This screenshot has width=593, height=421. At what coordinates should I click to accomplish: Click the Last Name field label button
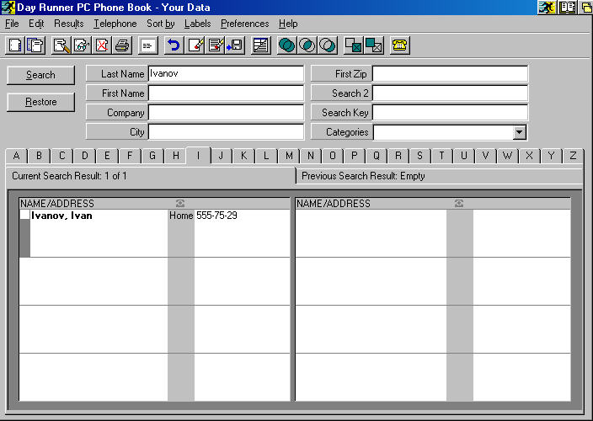coord(117,74)
